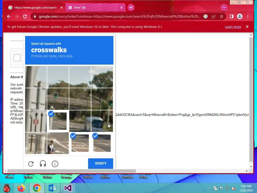Select the tile with the left green traffic light
Viewport: 257px width, 193px height.
pos(58,99)
